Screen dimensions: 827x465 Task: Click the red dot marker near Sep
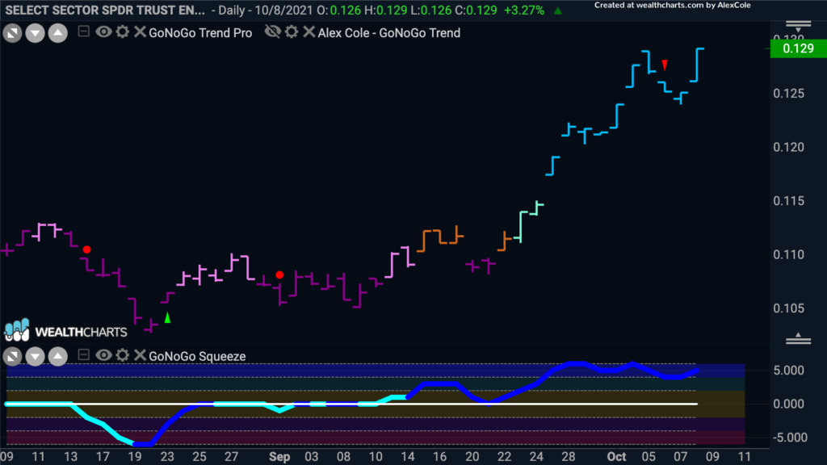pos(279,274)
